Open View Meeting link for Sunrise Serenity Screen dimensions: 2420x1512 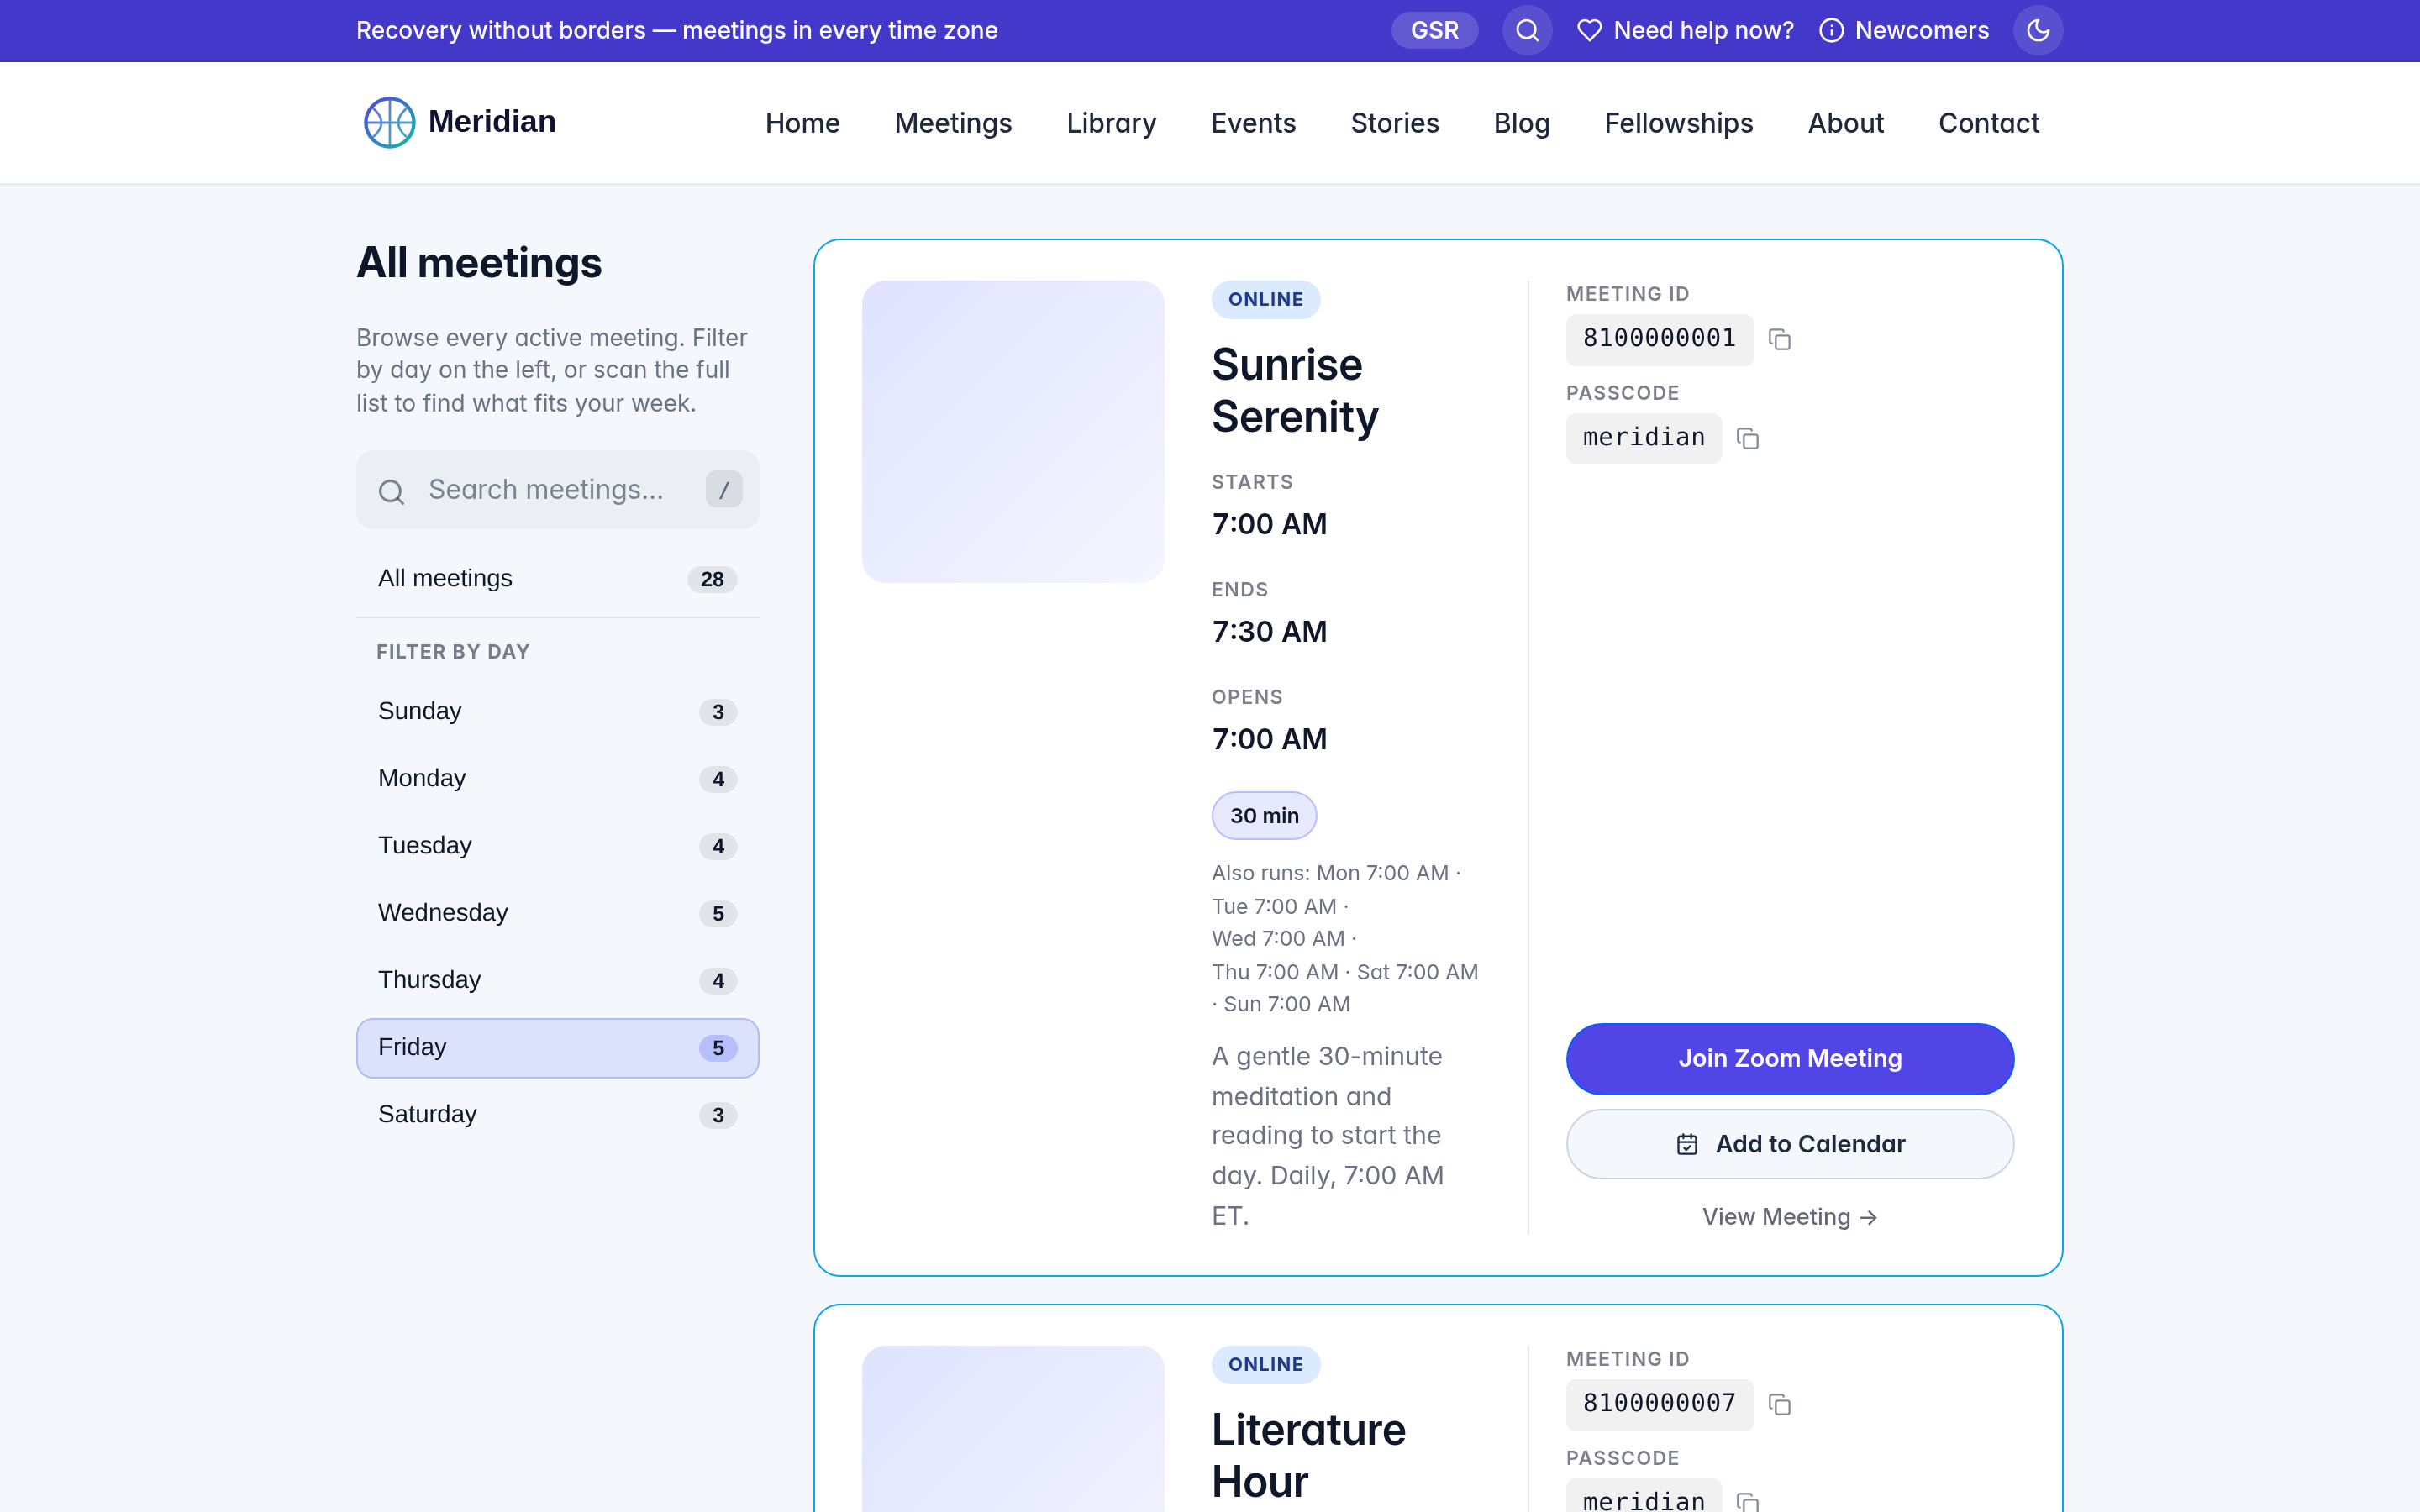pyautogui.click(x=1789, y=1217)
